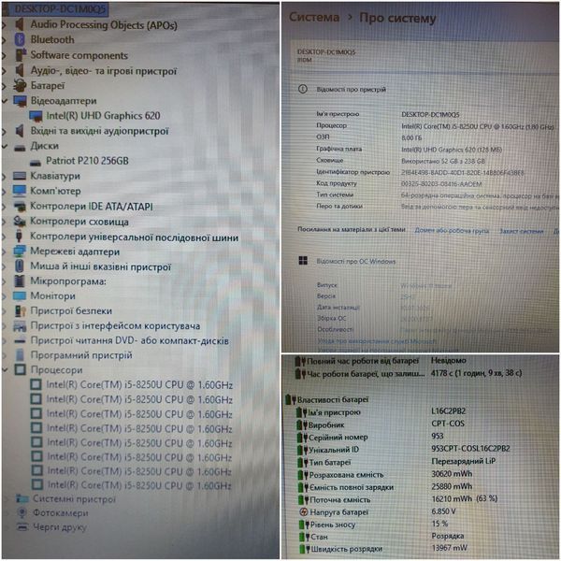Click the Windows logo near Відомості про ОС
This screenshot has height=561, width=561.
tap(303, 261)
